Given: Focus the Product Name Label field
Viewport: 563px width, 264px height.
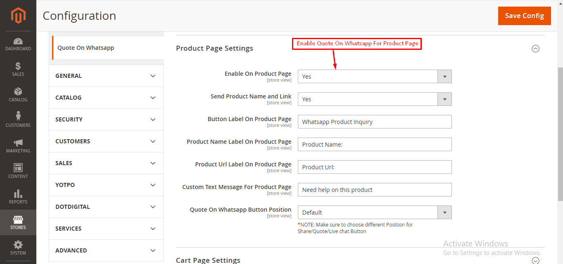Looking at the screenshot, I should point(375,145).
